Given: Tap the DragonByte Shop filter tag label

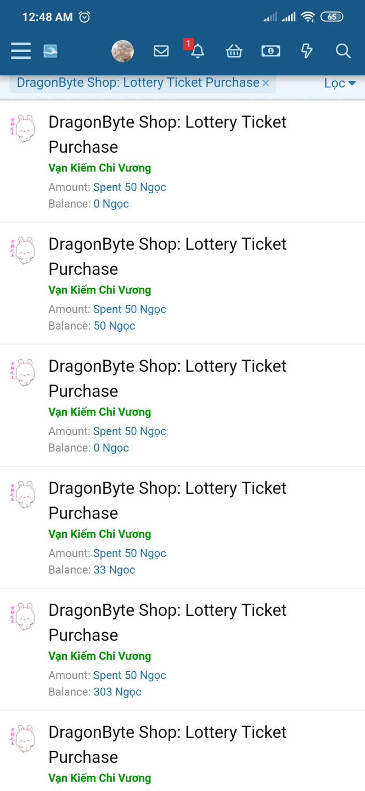Looking at the screenshot, I should coord(138,83).
